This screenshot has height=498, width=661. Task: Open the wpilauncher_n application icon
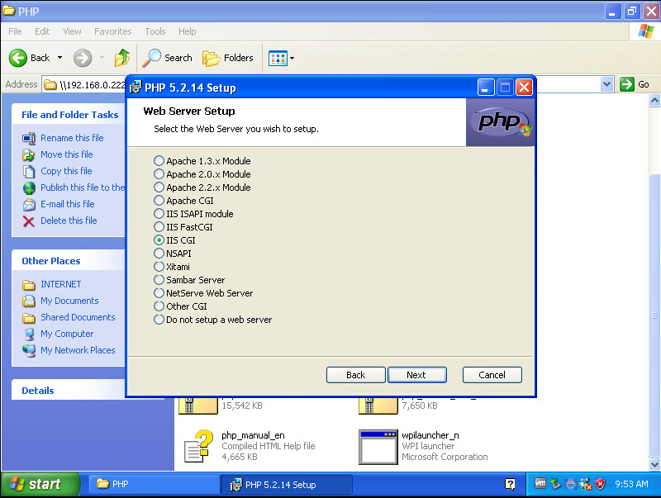tap(378, 446)
